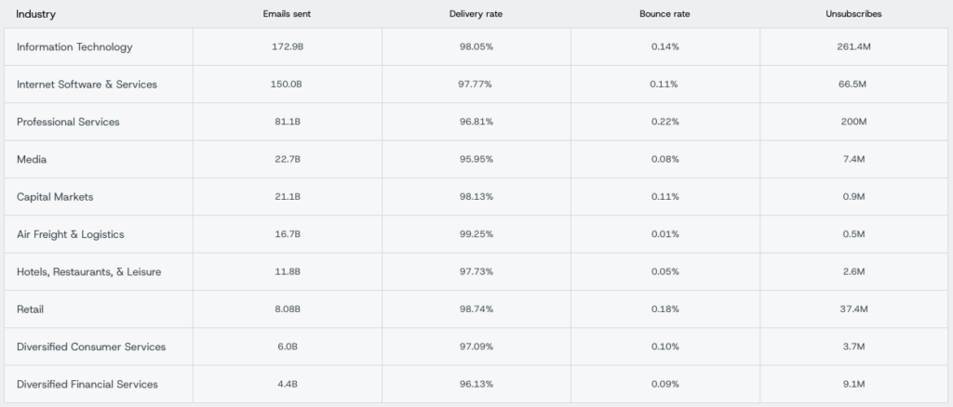Click the Professional Services industry cell

[x=68, y=122]
